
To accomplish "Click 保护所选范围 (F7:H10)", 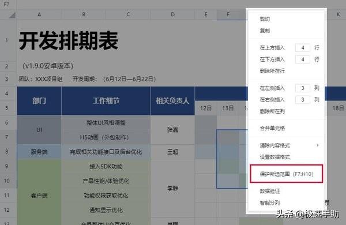I will pos(287,174).
